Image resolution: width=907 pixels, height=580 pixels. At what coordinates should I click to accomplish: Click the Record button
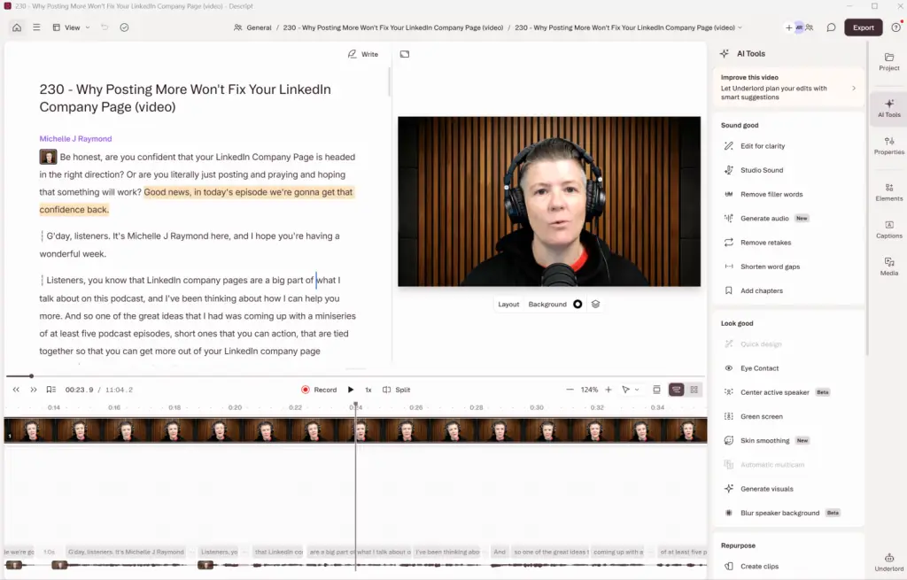(x=319, y=390)
